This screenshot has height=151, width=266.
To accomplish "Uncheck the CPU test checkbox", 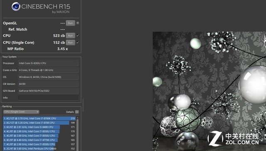I will (78, 36).
